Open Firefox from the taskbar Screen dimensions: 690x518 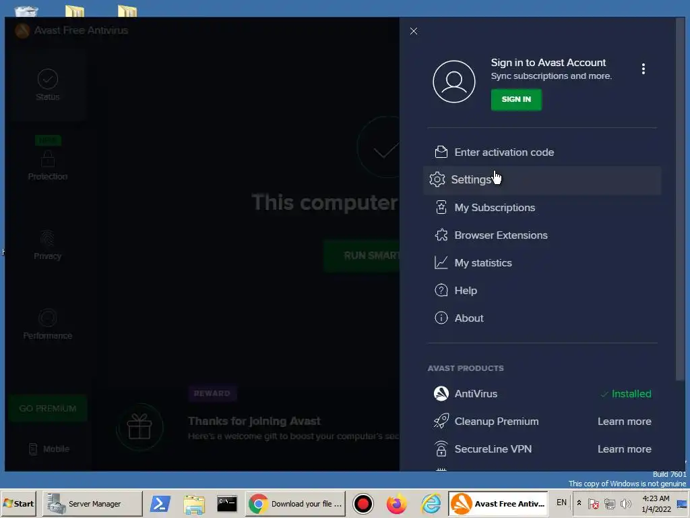396,503
